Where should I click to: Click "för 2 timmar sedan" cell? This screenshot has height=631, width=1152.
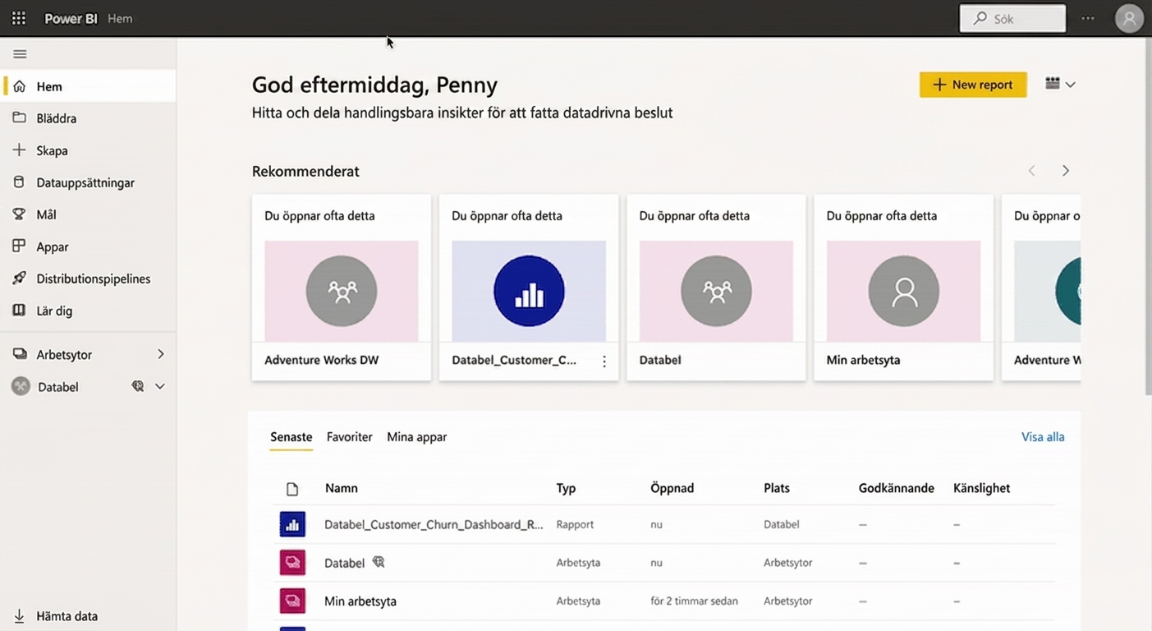694,601
